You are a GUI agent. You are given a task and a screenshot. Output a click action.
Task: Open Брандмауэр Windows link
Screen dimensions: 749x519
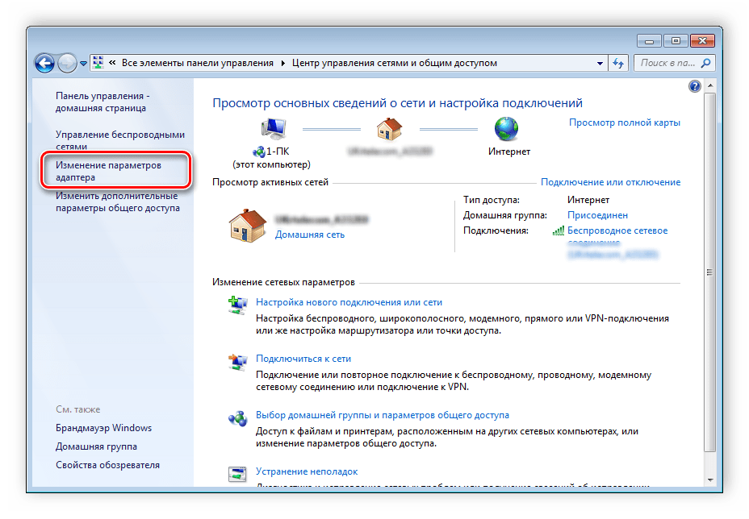click(x=103, y=428)
